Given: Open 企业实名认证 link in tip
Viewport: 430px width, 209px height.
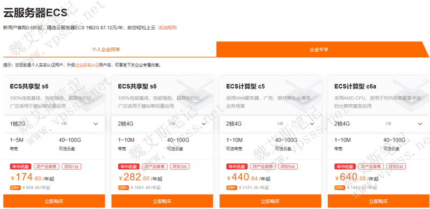Looking at the screenshot, I should pyautogui.click(x=87, y=65).
